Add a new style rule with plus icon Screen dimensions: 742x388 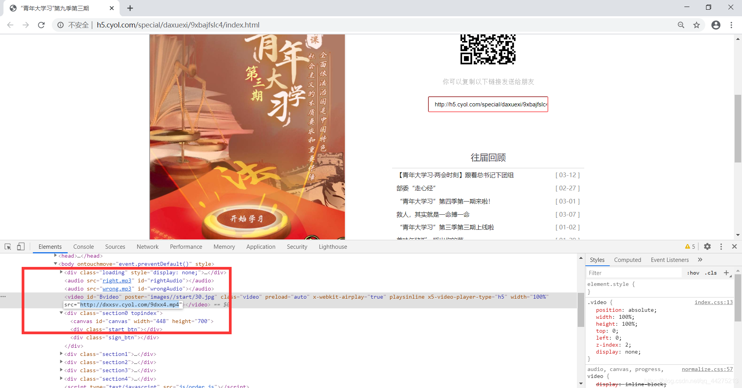[727, 273]
